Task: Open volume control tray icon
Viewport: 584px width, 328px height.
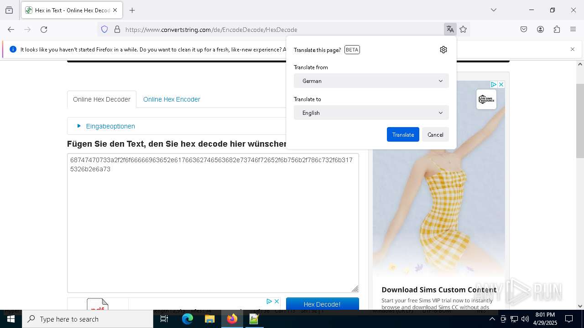Action: (525, 319)
